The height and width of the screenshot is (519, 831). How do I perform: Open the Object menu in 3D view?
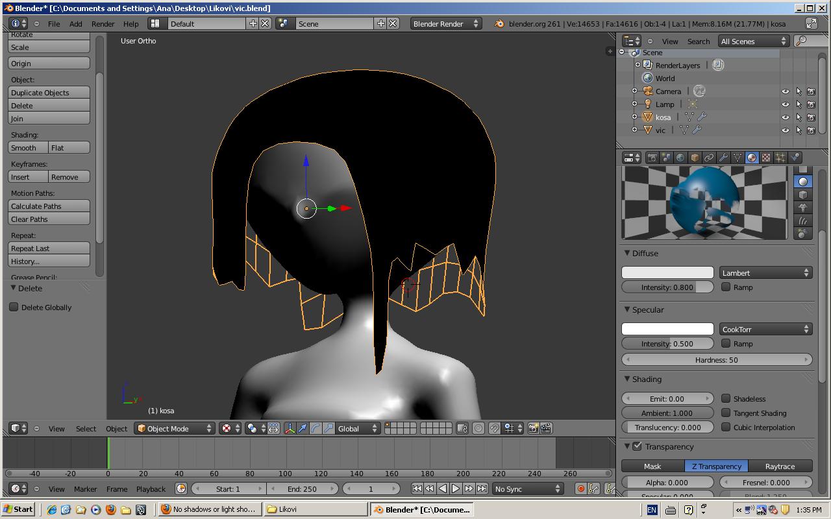[116, 429]
